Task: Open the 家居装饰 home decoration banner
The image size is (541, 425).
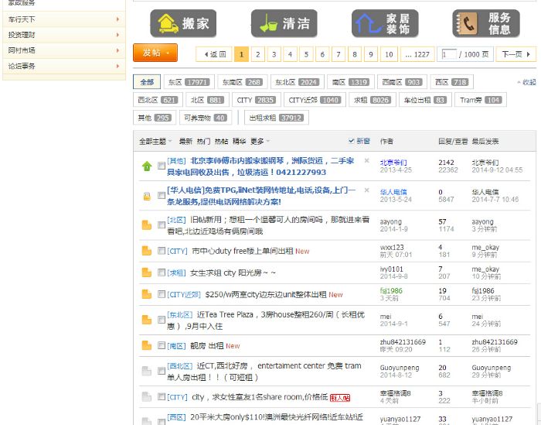Action: tap(385, 23)
